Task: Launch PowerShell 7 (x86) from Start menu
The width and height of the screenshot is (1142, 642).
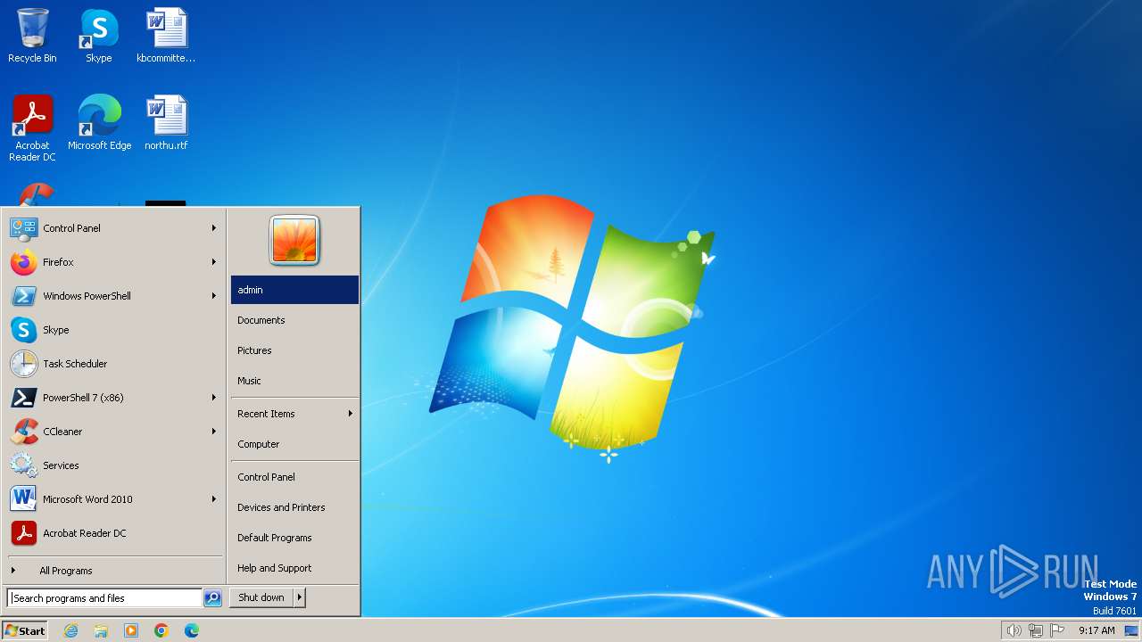Action: pos(114,398)
